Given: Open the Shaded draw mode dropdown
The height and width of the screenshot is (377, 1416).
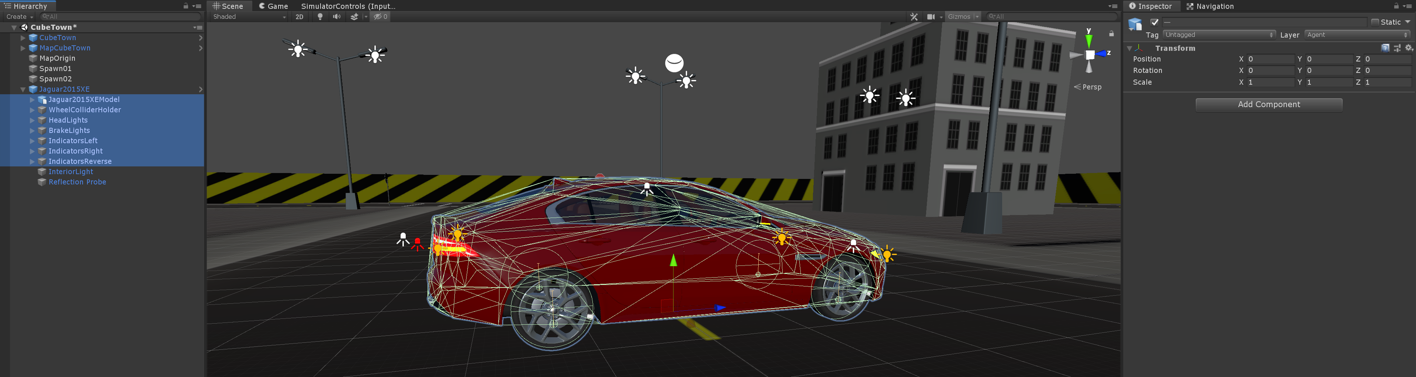Looking at the screenshot, I should [250, 17].
